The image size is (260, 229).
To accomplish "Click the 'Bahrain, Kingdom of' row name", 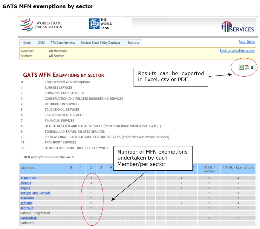I will (35, 213).
